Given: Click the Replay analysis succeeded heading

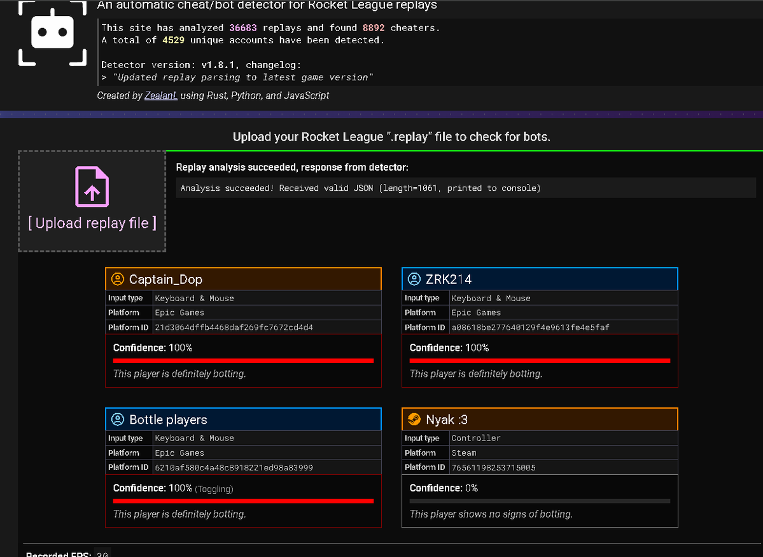Looking at the screenshot, I should click(292, 167).
